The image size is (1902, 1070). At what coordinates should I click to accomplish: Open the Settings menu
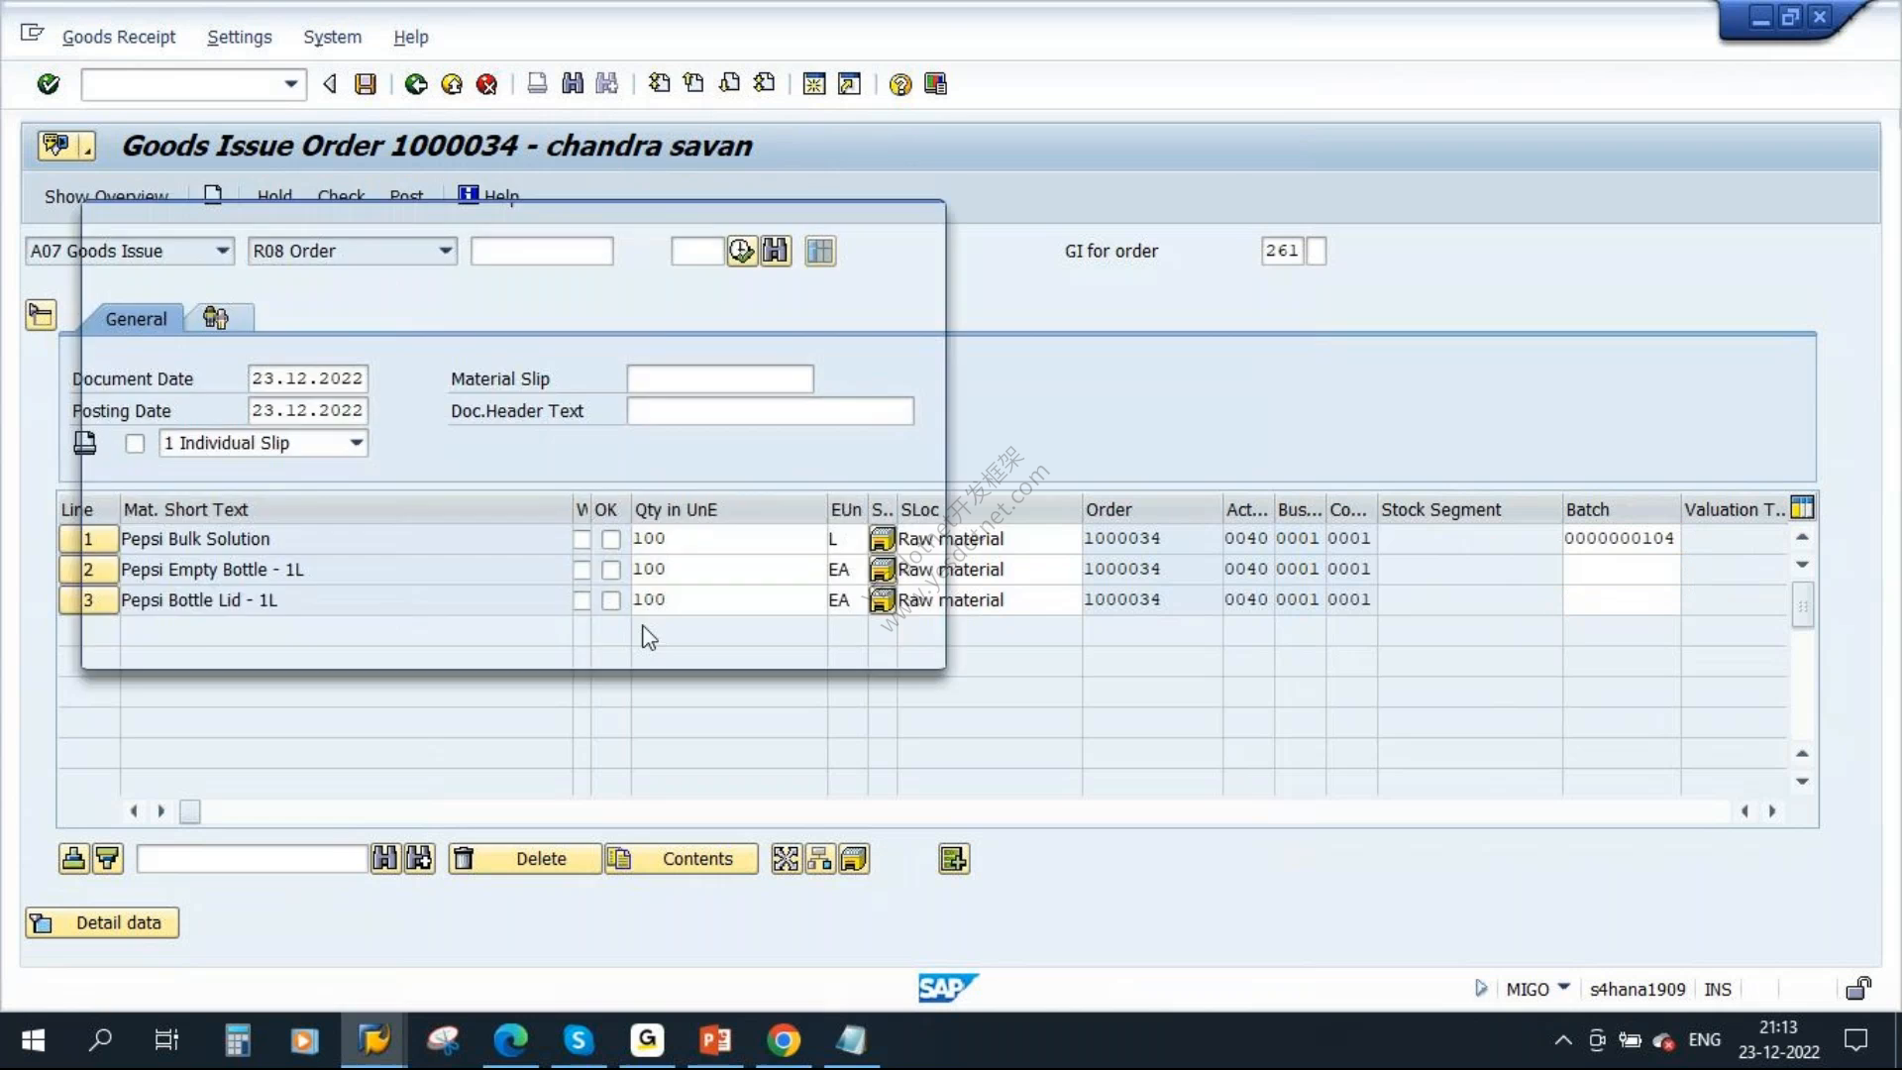(x=239, y=37)
